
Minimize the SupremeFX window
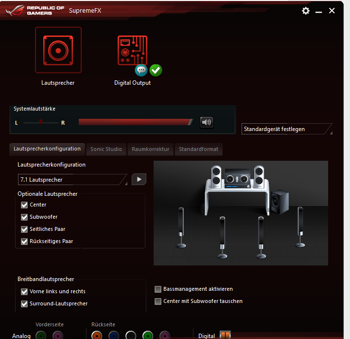coord(318,11)
